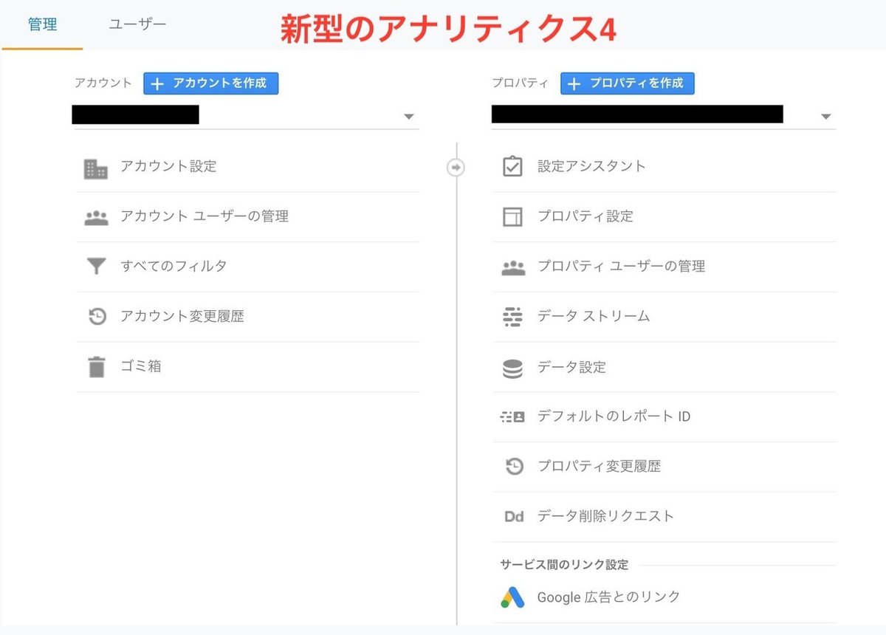
Task: Click the layout icon for プロパティ設定
Action: click(x=512, y=216)
